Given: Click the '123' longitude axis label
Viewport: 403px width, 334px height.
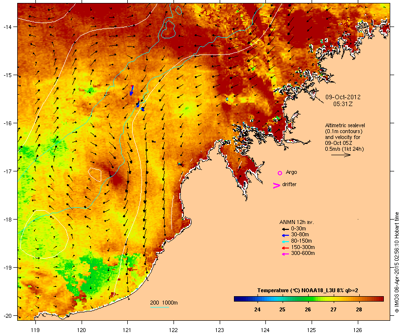Looking at the screenshot, I should 220,330.
